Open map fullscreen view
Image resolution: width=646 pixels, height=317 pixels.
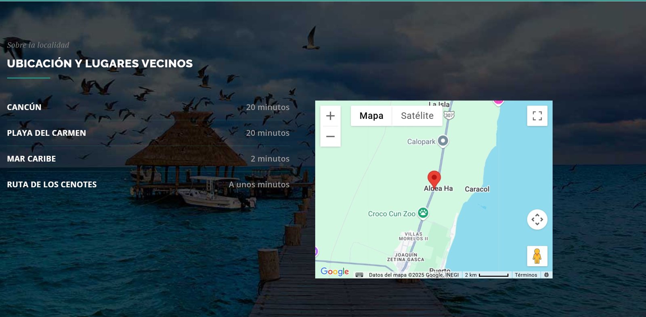pos(537,116)
